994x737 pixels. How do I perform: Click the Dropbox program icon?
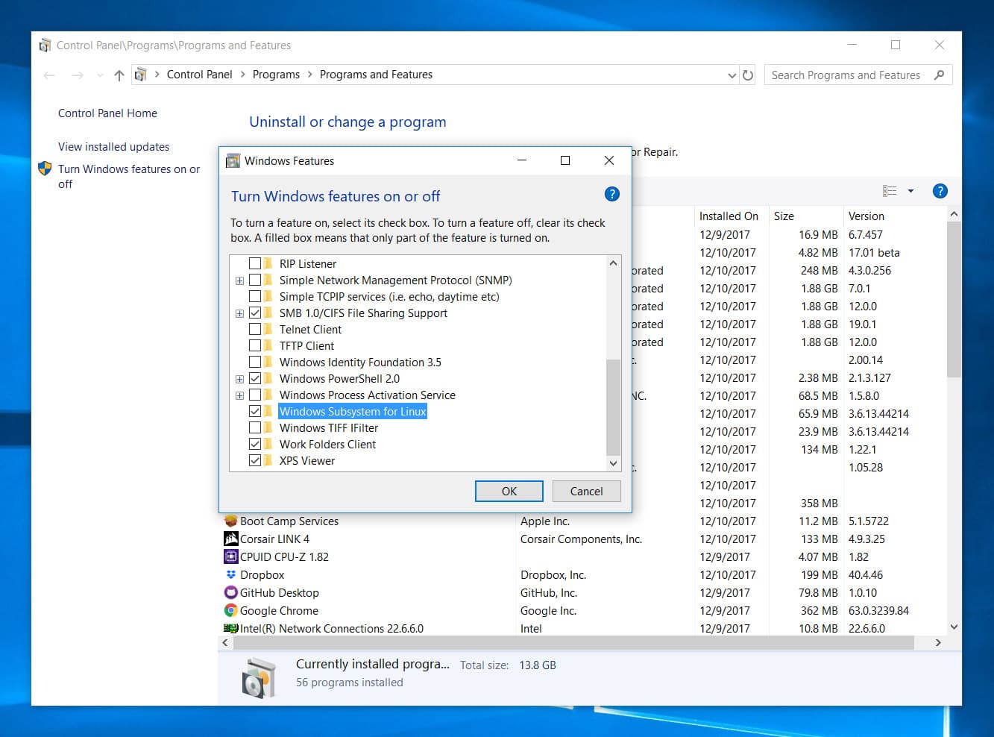(x=231, y=574)
